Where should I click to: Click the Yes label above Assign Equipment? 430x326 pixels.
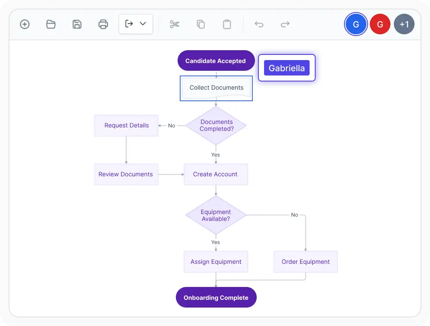(215, 242)
